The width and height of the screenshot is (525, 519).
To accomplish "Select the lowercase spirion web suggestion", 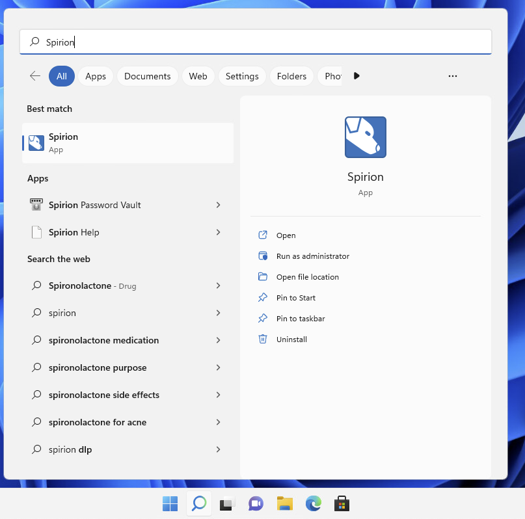I will [x=128, y=313].
